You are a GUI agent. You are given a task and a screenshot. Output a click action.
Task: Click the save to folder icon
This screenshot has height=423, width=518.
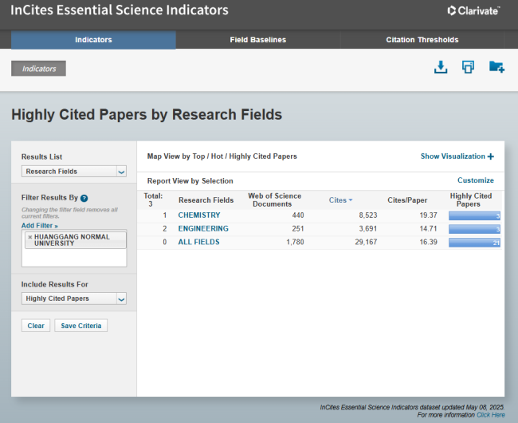(x=496, y=68)
